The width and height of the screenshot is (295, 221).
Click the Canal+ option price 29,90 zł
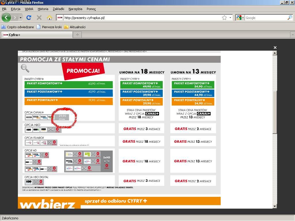coord(62,117)
